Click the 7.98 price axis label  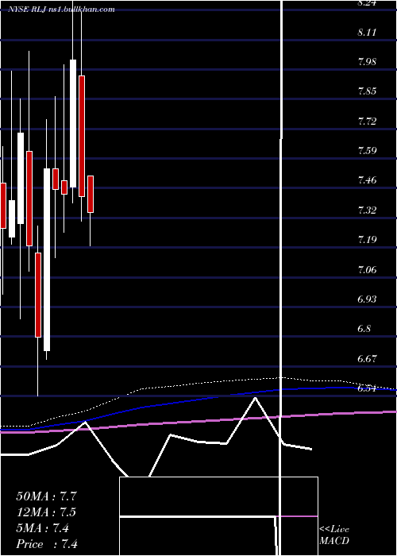367,62
